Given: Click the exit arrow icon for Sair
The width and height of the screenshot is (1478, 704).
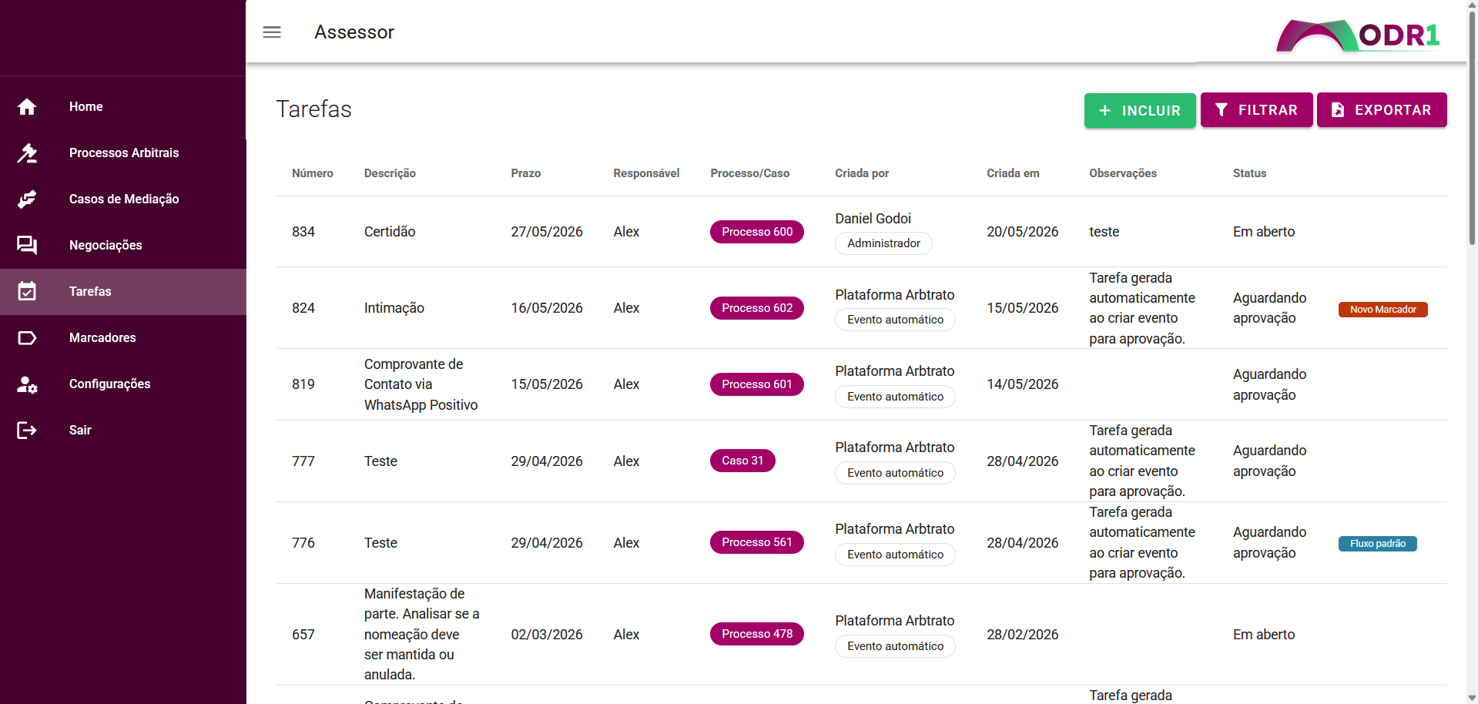Looking at the screenshot, I should point(27,430).
